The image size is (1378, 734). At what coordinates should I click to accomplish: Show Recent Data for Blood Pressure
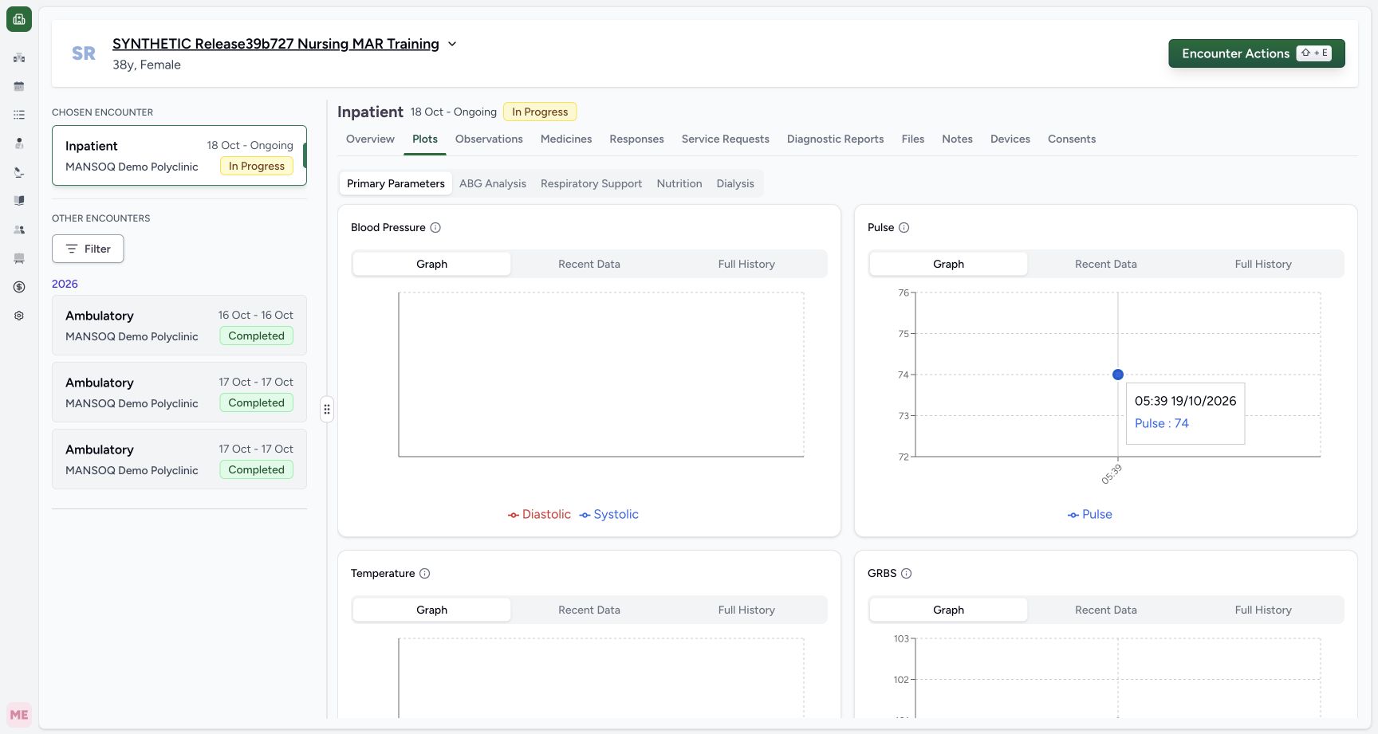click(589, 264)
